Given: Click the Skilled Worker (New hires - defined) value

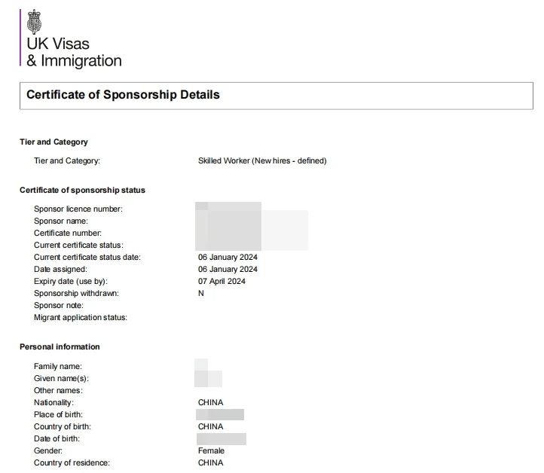Looking at the screenshot, I should coord(262,161).
